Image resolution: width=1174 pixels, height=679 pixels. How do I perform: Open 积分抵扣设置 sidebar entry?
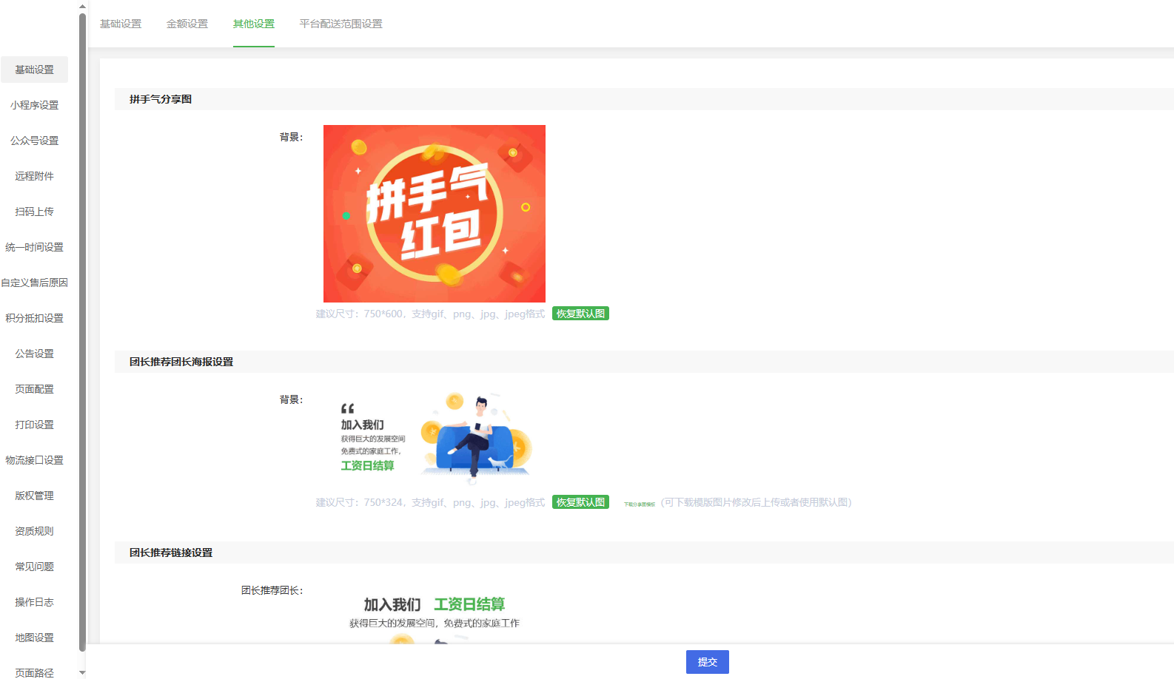click(34, 318)
